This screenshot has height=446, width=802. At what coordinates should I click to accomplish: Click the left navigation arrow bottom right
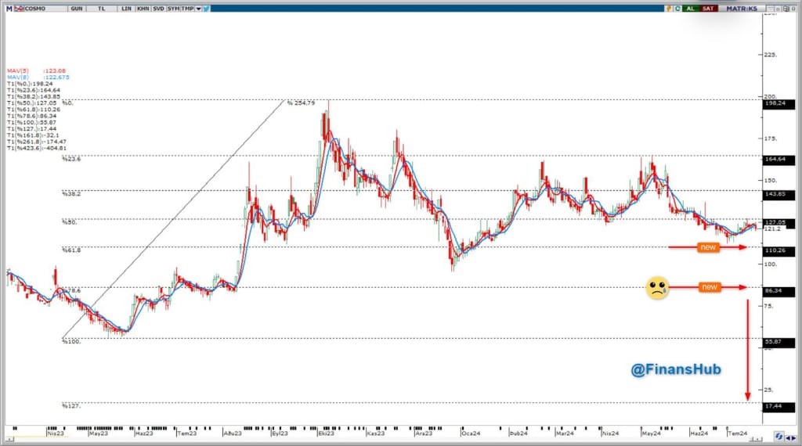tap(788, 438)
